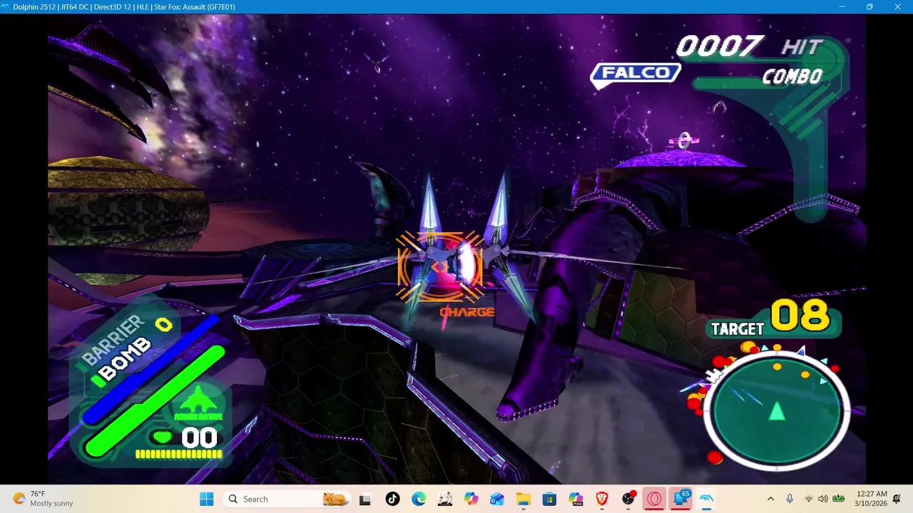Maximize the Dolphin window
Viewport: 913px width, 513px height.
tap(869, 6)
